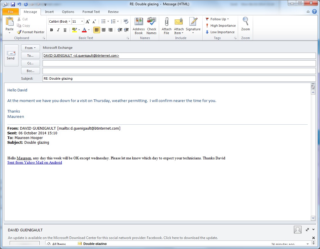The width and height of the screenshot is (320, 249).
Task: Open the font name dropdown
Action: click(69, 21)
